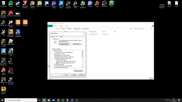Confirm Folder Options with OK

point(66,75)
